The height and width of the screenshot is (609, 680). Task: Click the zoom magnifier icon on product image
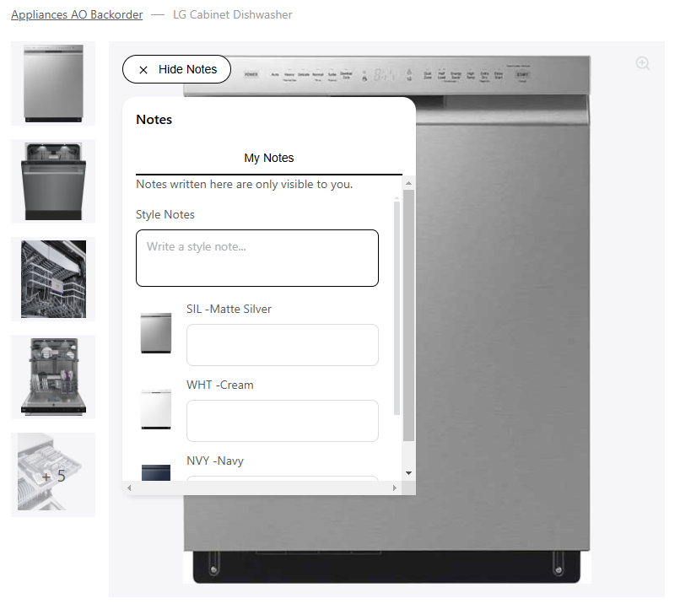tap(643, 63)
